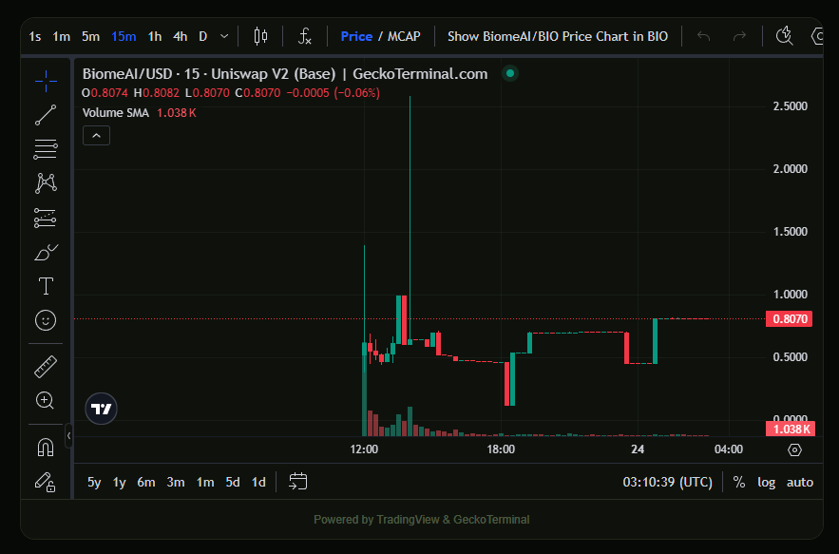
Task: Select the brush drawing tool
Action: (x=46, y=252)
